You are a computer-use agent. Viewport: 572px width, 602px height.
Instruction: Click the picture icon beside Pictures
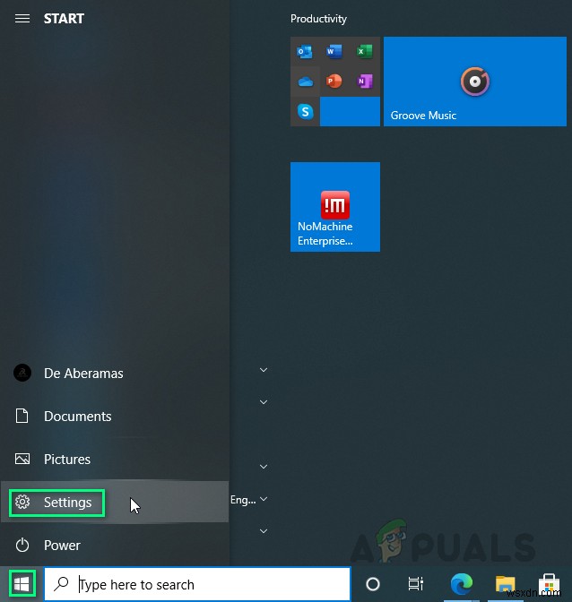(22, 459)
